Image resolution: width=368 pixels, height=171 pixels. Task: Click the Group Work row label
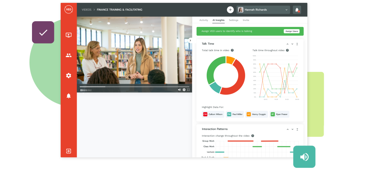click(x=208, y=141)
